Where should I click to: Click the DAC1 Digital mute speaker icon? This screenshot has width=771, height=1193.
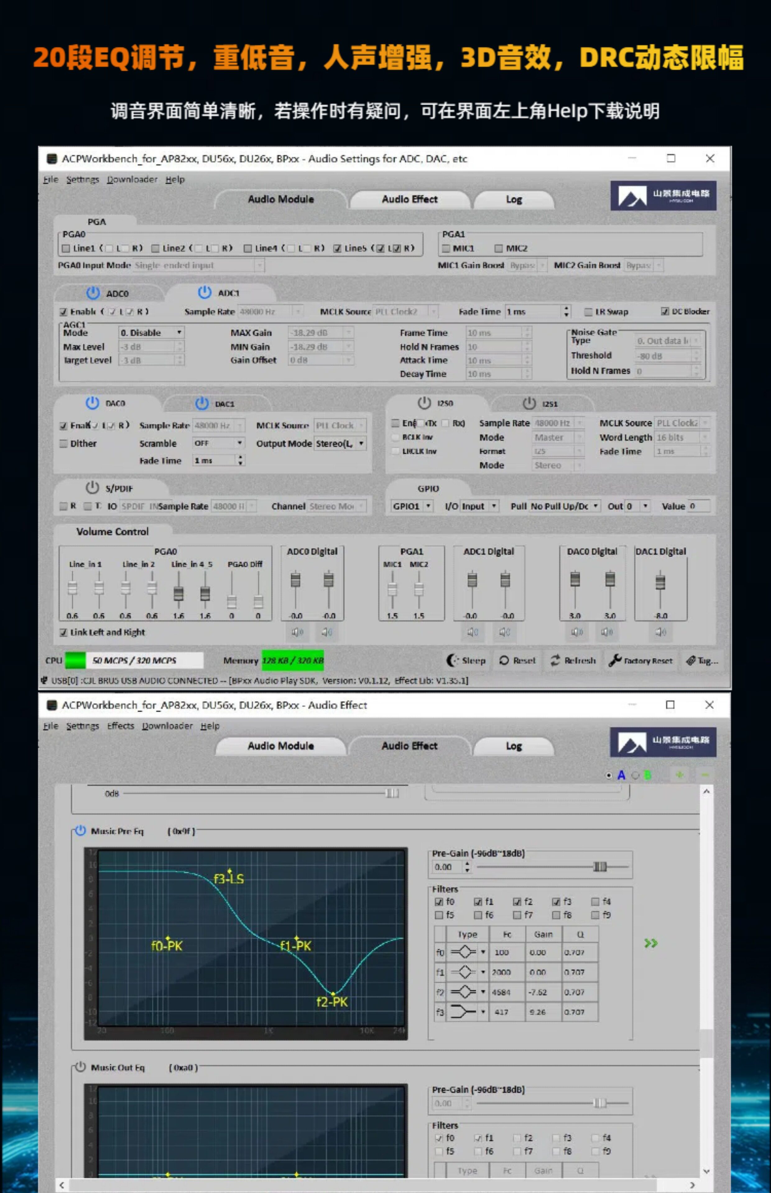tap(660, 632)
